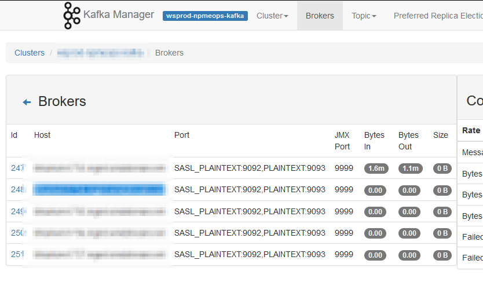Viewport: 483px width, 304px height.
Task: Click the Brokers breadcrumb text
Action: [x=169, y=53]
